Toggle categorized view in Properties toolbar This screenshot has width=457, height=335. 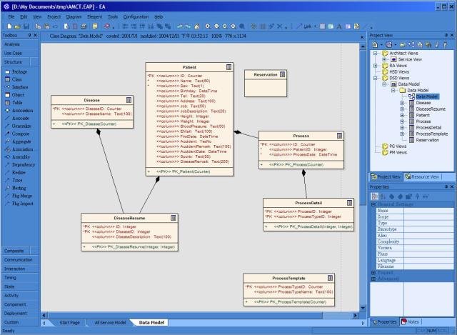[x=374, y=196]
